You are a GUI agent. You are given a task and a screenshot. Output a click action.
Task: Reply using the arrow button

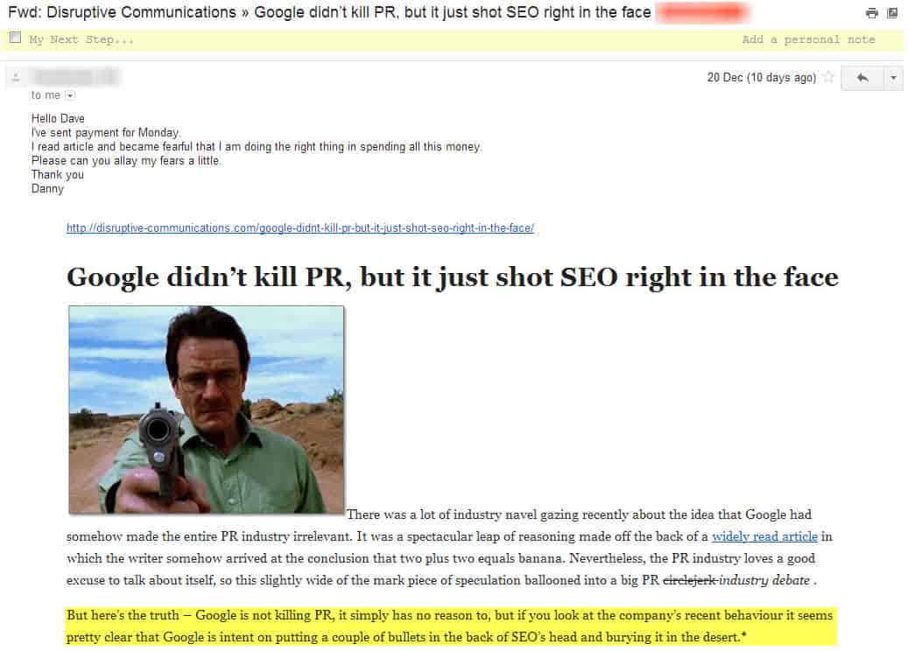(x=862, y=78)
